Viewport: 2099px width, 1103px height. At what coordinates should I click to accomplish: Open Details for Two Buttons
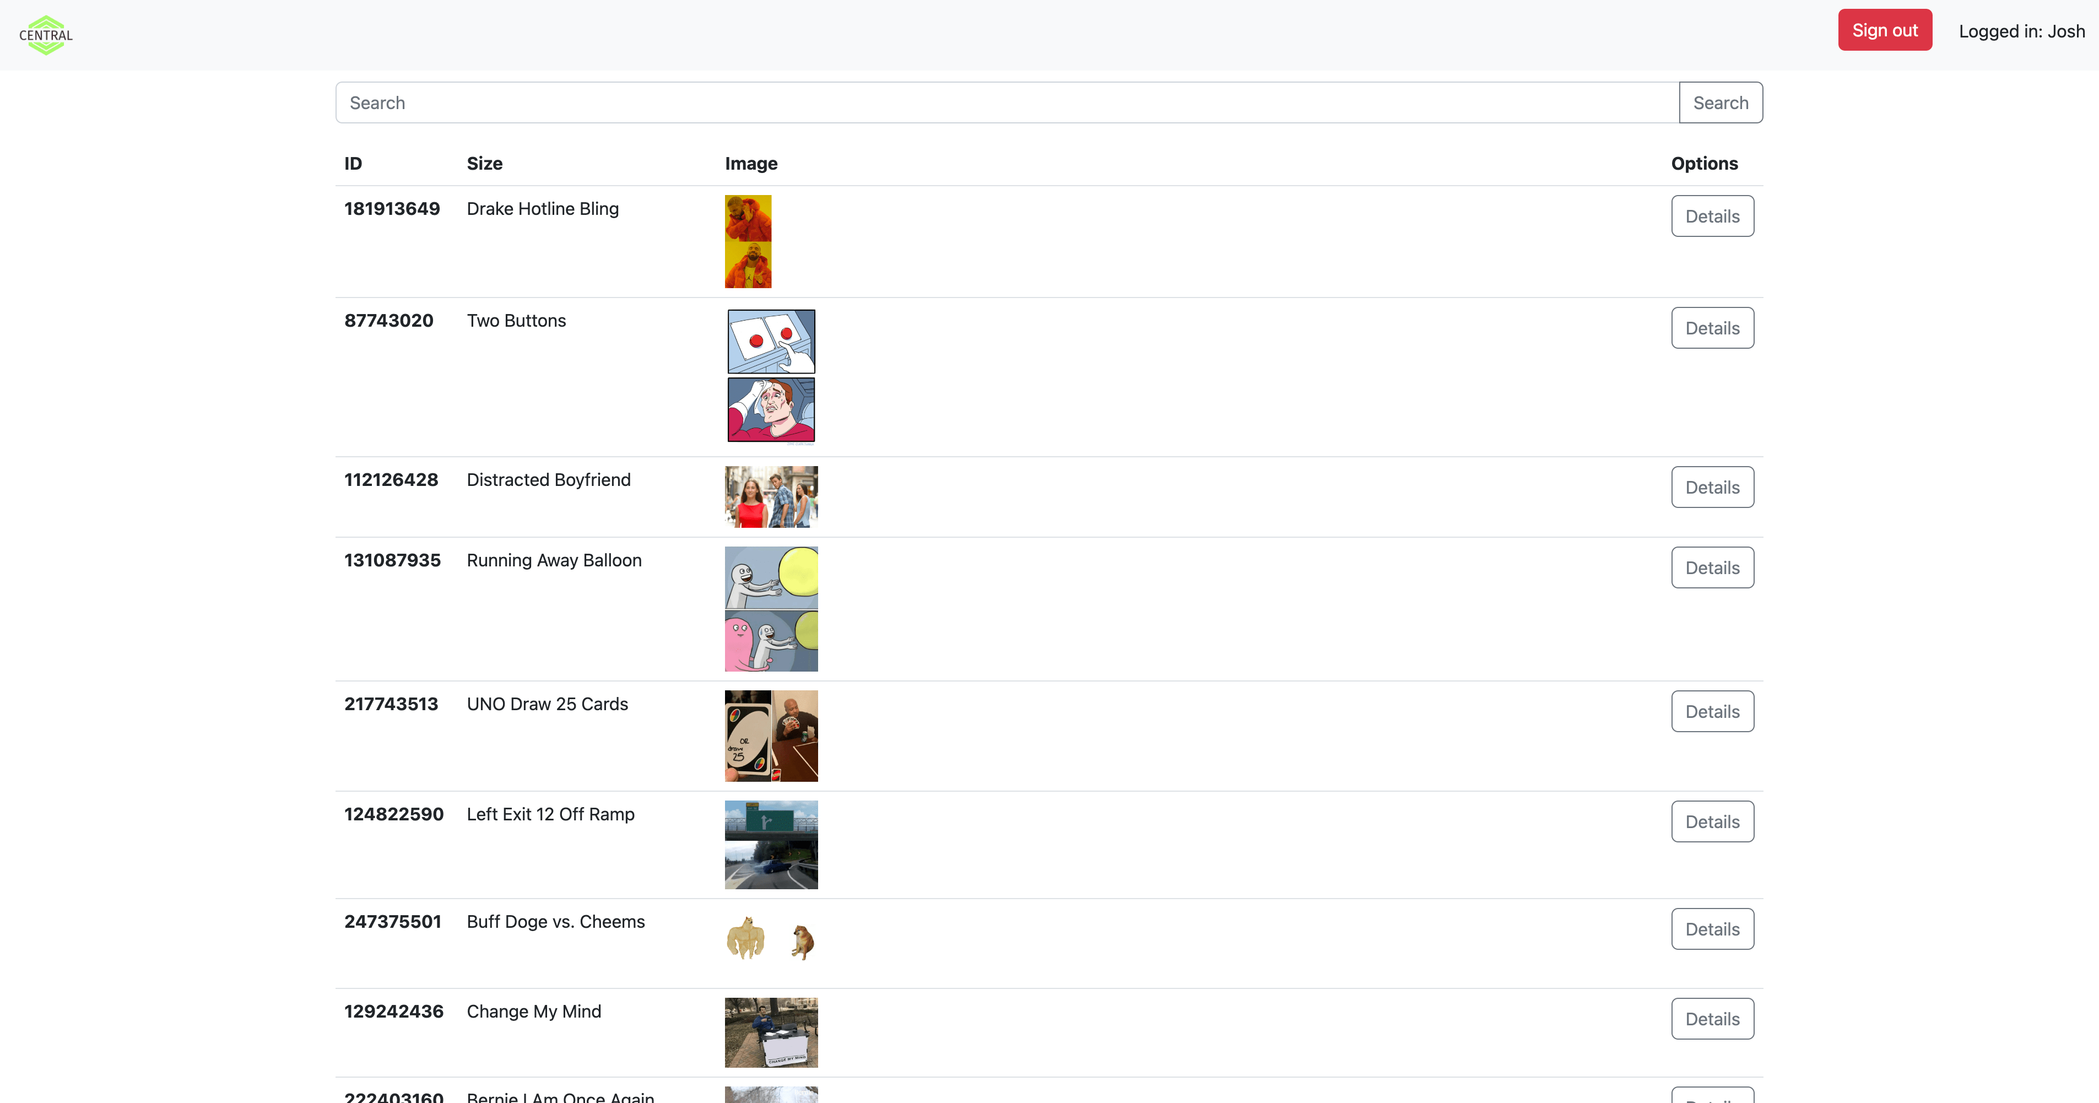(x=1712, y=327)
